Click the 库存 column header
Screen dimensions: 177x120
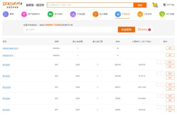point(118,41)
